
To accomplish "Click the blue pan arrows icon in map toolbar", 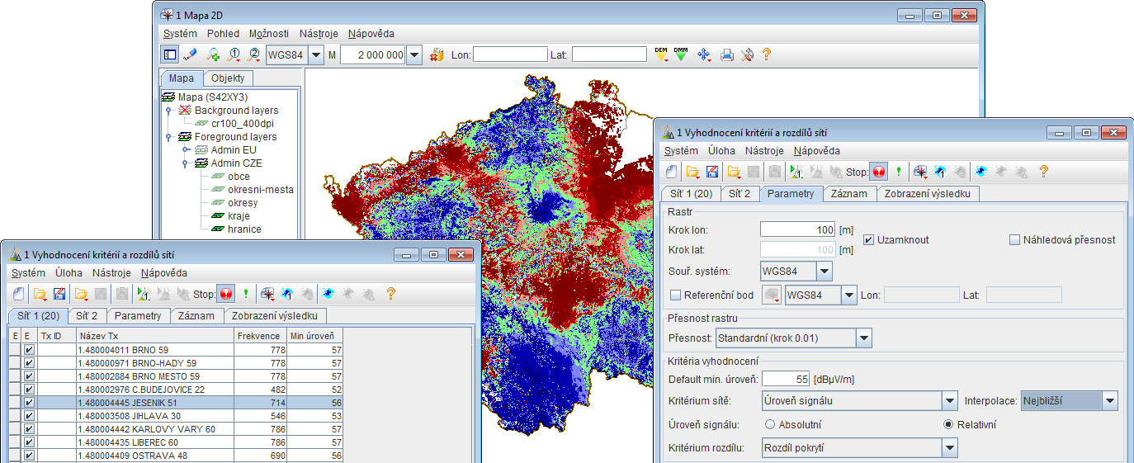I will [704, 54].
